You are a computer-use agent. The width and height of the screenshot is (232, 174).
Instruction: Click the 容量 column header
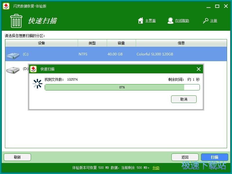tap(121, 43)
